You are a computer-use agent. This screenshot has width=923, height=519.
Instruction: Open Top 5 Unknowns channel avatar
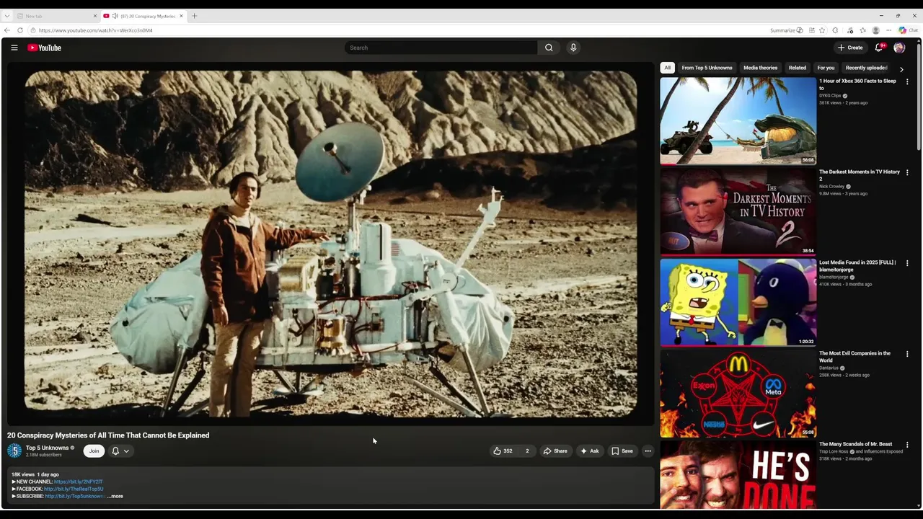(14, 451)
